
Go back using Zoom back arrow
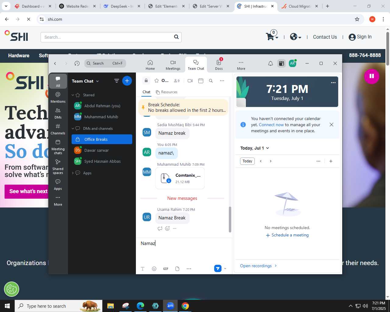(55, 63)
